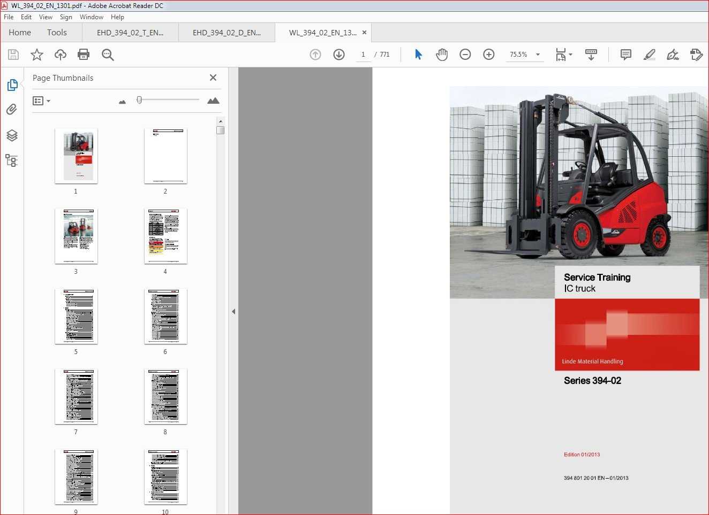
Task: Open the View menu
Action: click(46, 17)
